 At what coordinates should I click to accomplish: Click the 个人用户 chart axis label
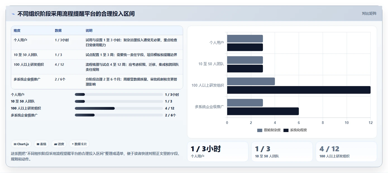(217, 43)
